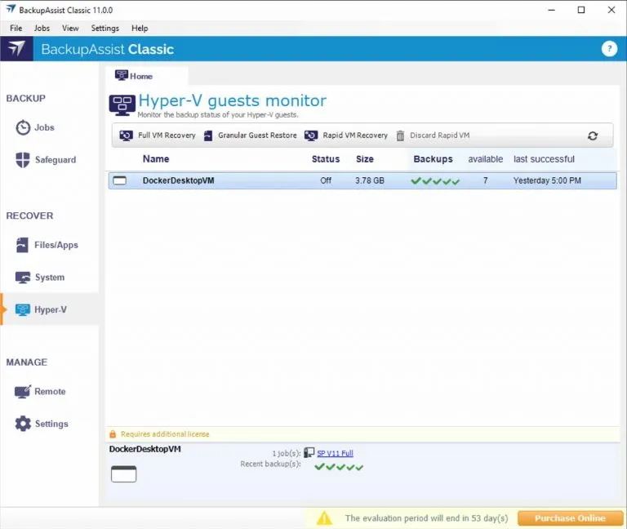Click the Home tab icon

(121, 75)
